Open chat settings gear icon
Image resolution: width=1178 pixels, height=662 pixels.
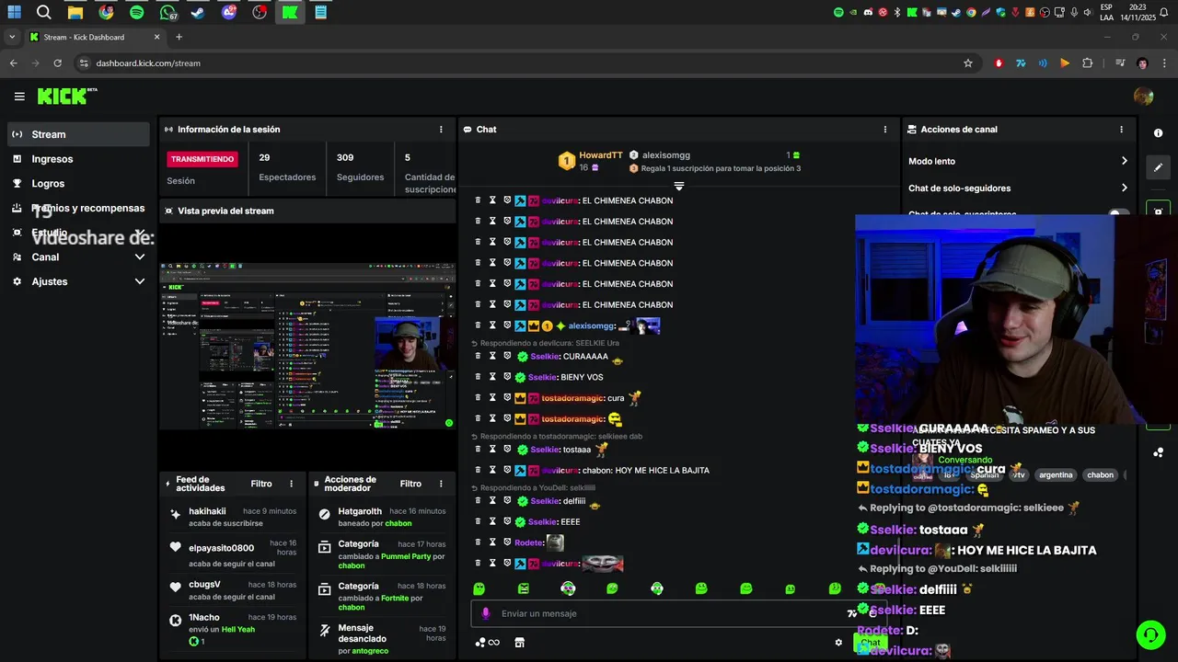[838, 643]
